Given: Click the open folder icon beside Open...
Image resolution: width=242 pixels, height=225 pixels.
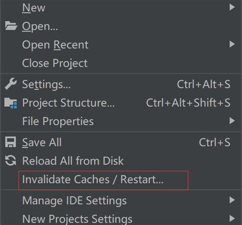Looking at the screenshot, I should point(11,26).
